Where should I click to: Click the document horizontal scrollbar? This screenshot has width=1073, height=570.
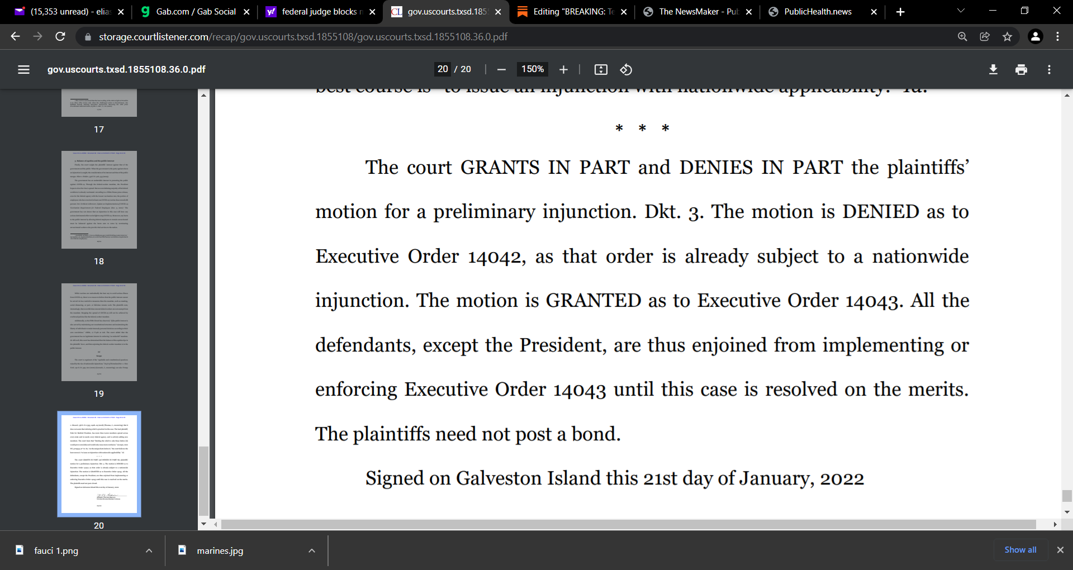click(x=629, y=524)
